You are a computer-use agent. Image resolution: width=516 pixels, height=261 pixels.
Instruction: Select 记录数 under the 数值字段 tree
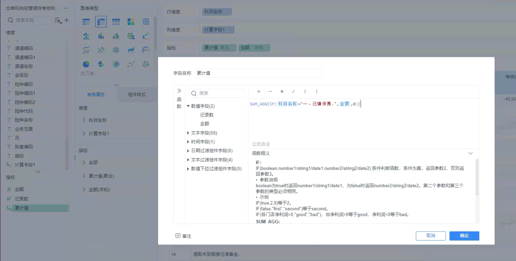pos(207,115)
